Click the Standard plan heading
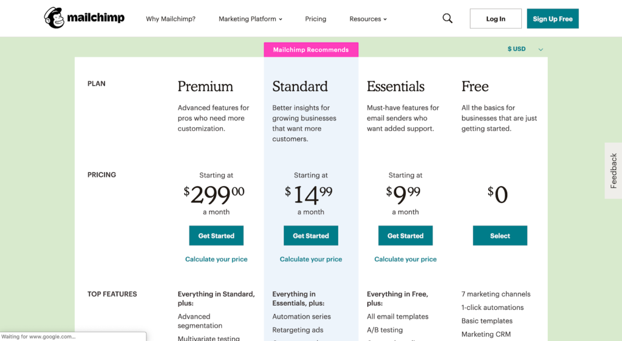Viewport: 622px width, 341px height. pyautogui.click(x=300, y=86)
